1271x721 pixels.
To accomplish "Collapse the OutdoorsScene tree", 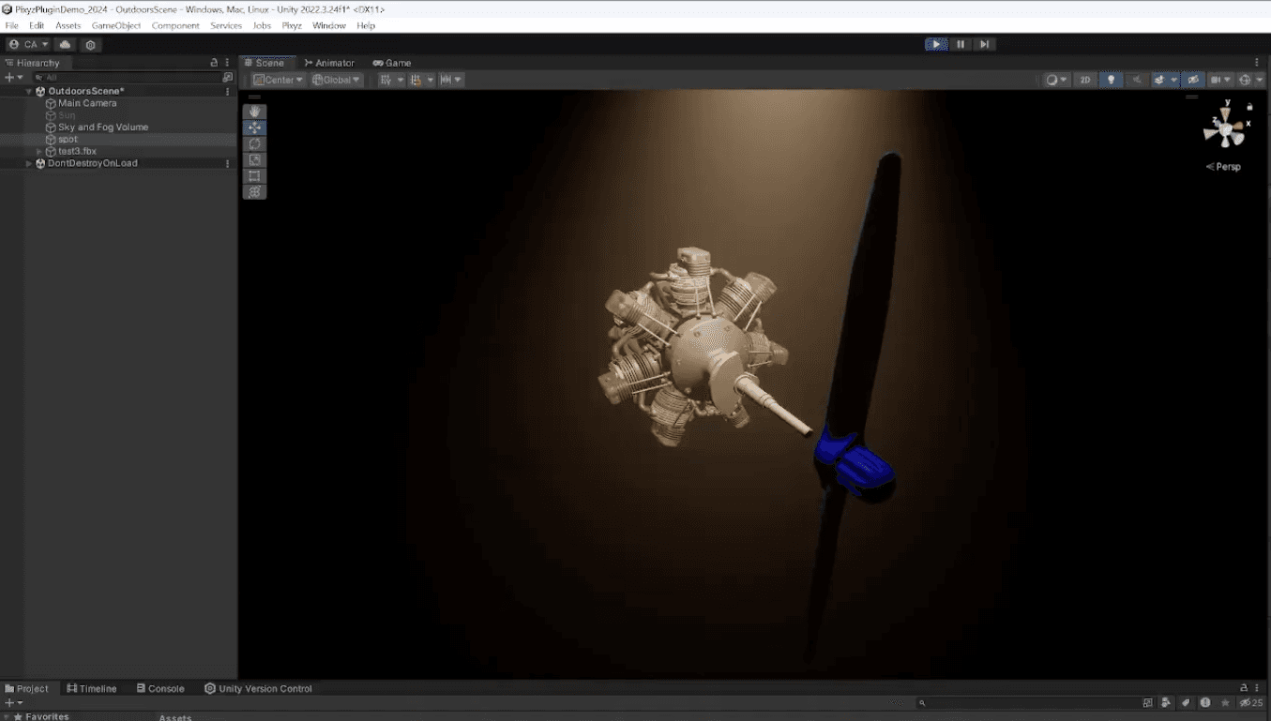I will (29, 91).
